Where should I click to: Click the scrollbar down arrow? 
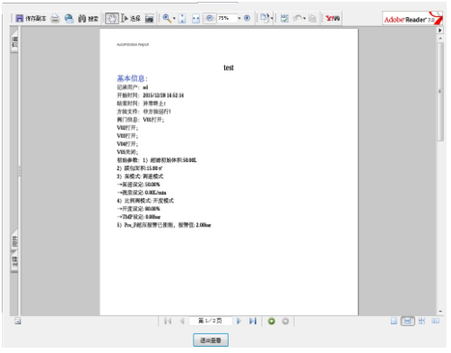[440, 312]
